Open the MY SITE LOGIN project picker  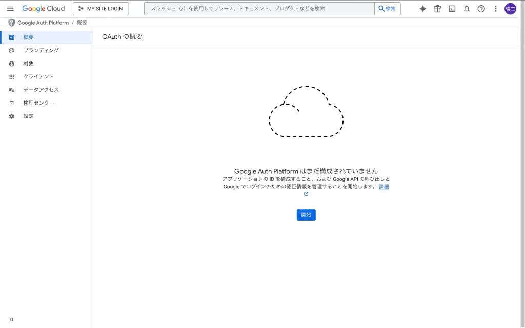pyautogui.click(x=101, y=9)
